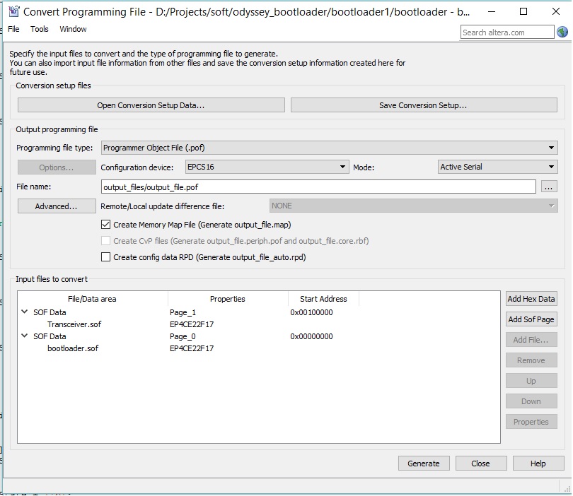Click the Page_1 properties cell
The image size is (573, 496).
click(x=183, y=312)
